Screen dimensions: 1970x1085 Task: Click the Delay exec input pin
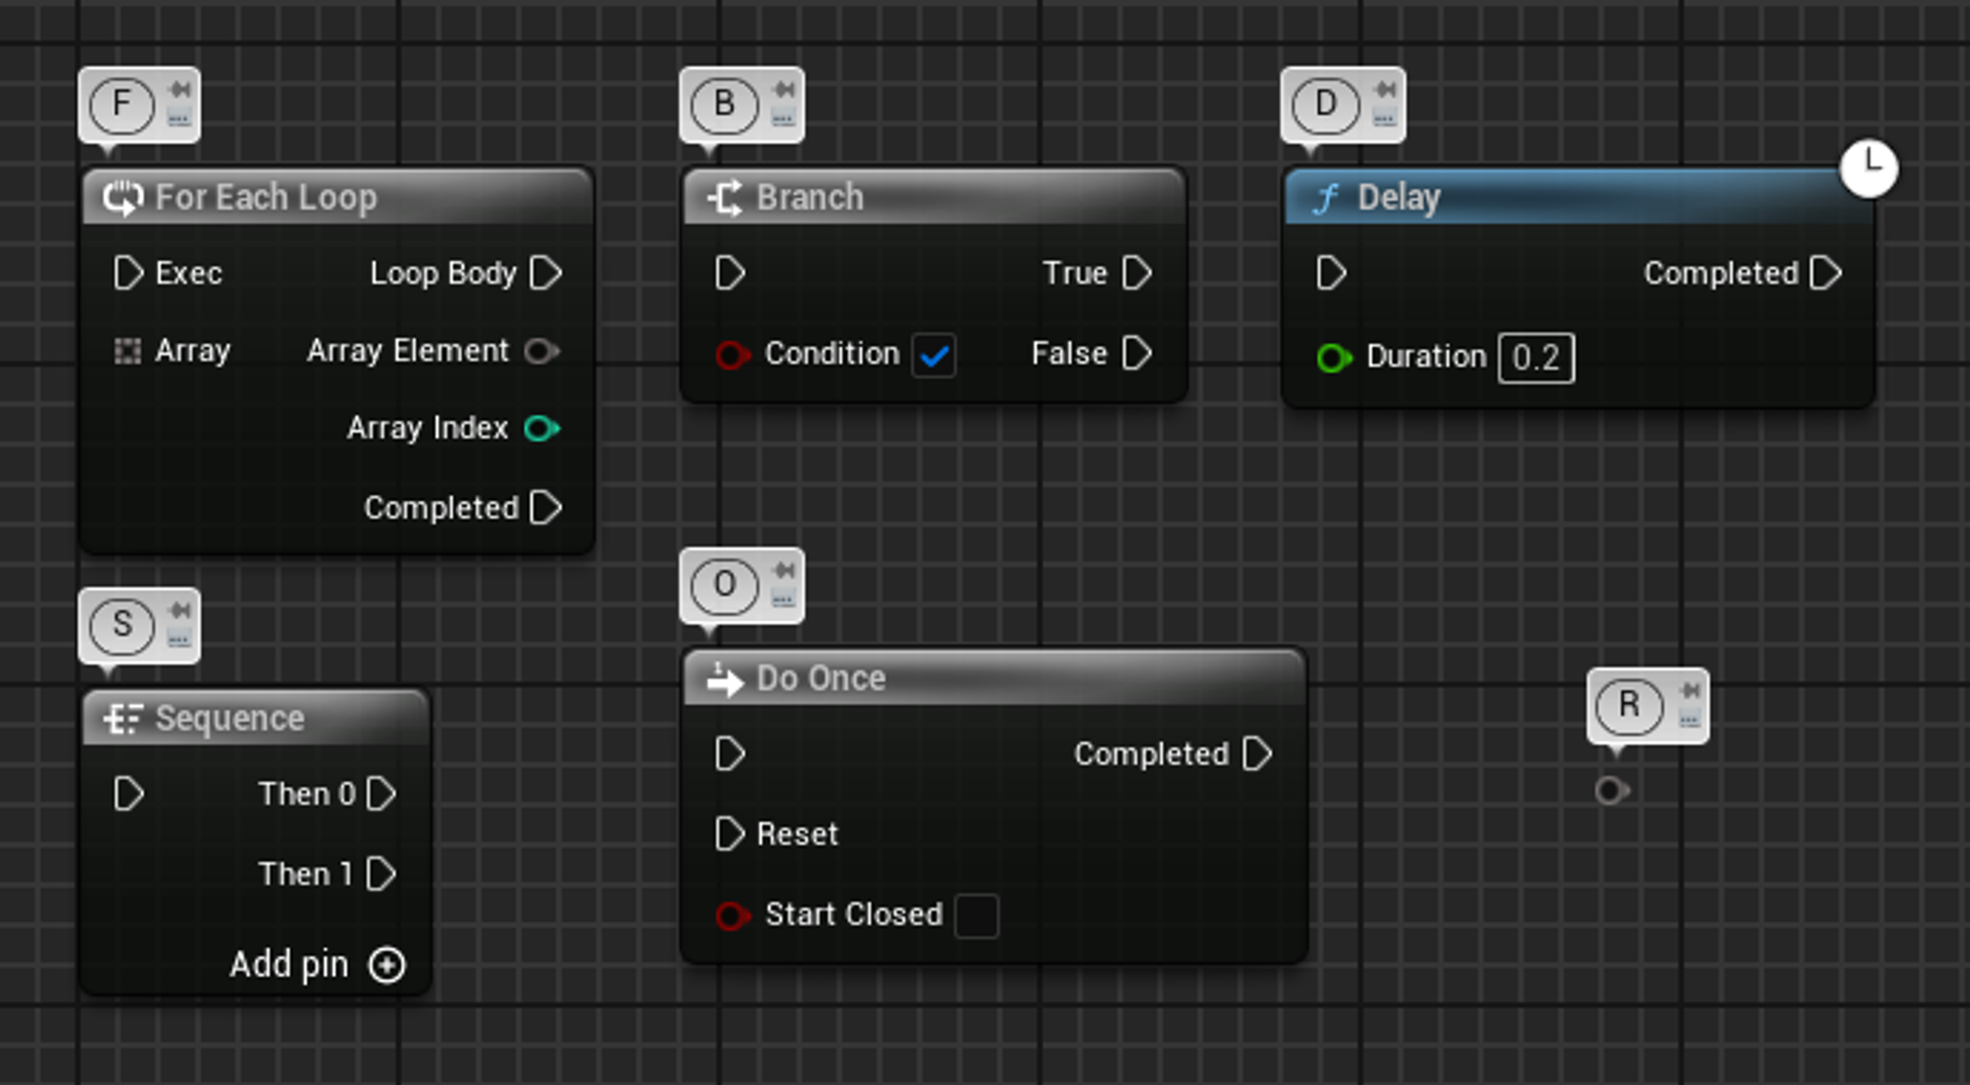point(1332,273)
